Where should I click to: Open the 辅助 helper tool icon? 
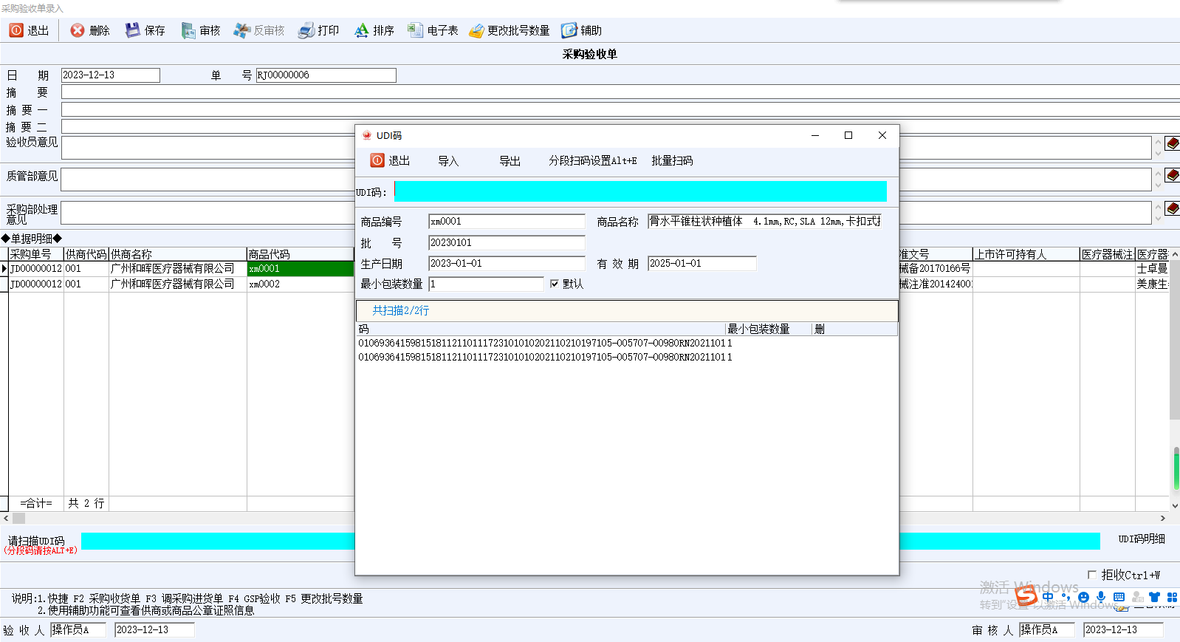coord(569,30)
